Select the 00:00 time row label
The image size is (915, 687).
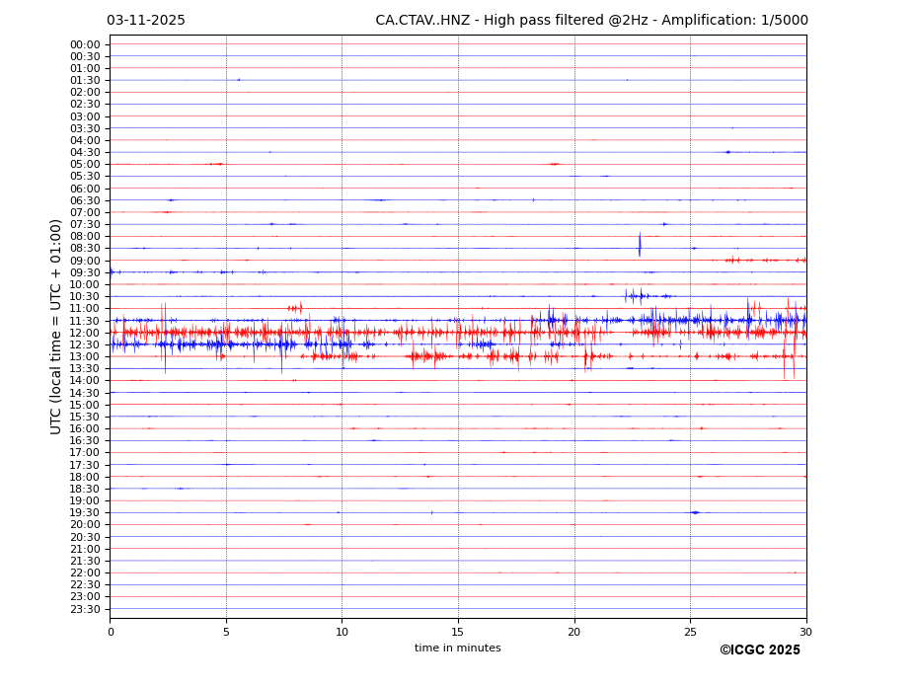pos(85,44)
